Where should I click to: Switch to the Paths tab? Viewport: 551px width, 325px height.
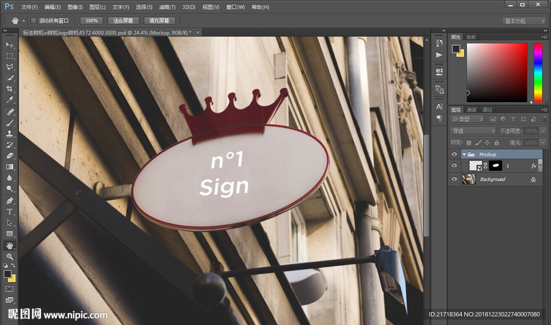[488, 110]
